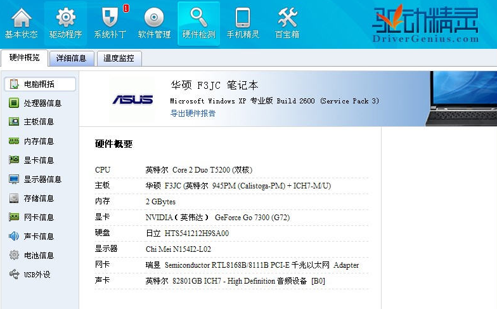Click the Windows XP Service Pack 3 text
This screenshot has height=309, width=497.
pyautogui.click(x=274, y=101)
